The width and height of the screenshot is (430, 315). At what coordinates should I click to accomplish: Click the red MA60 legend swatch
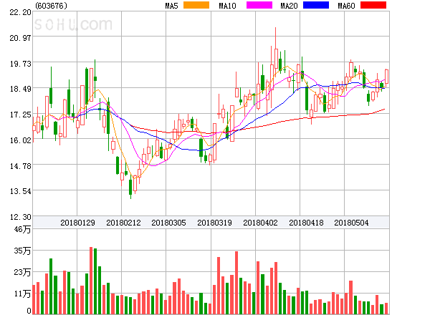click(373, 5)
